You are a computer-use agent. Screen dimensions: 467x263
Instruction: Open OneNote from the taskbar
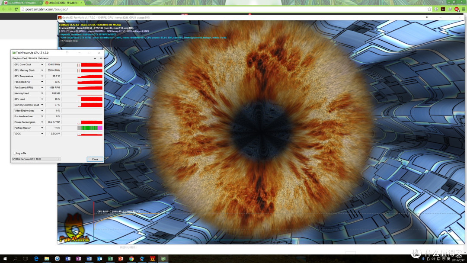(78, 259)
